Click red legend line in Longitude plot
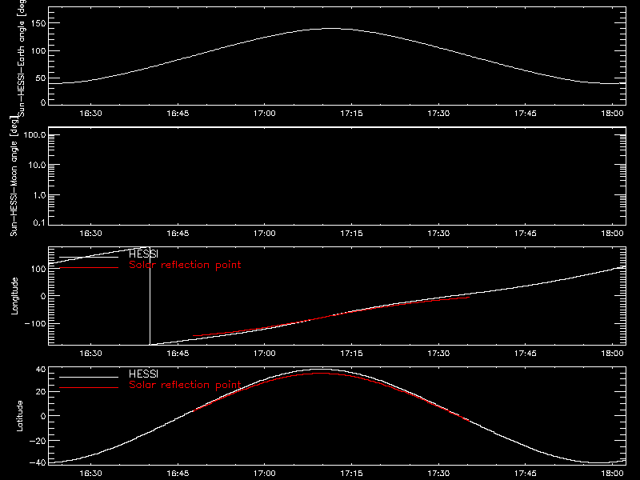Viewport: 640px width, 480px height. pos(89,268)
